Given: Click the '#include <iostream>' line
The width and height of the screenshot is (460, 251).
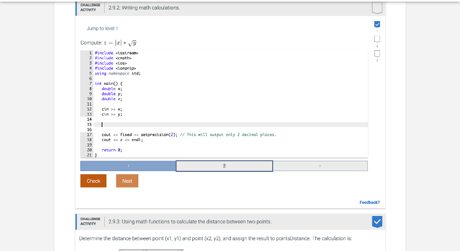Looking at the screenshot, I should [x=116, y=53].
